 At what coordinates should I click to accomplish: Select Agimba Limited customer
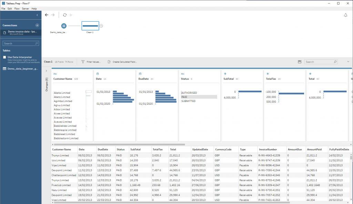tap(63, 101)
